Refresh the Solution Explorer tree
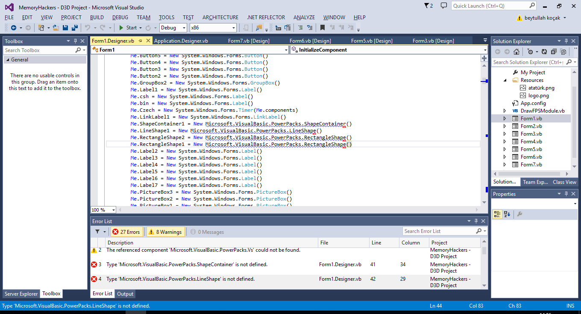Viewport: 581px width, 314px height. [x=544, y=52]
